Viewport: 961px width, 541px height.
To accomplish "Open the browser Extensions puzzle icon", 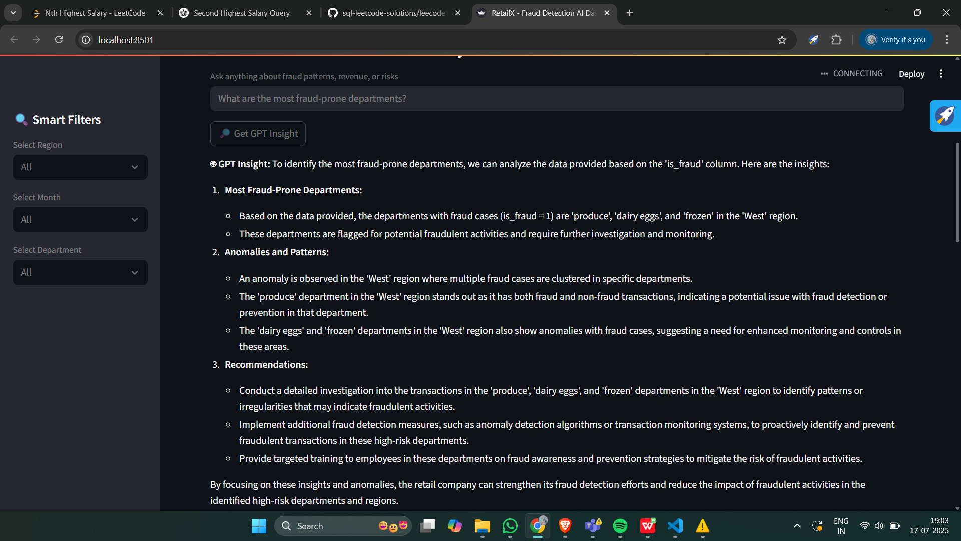I will (836, 40).
